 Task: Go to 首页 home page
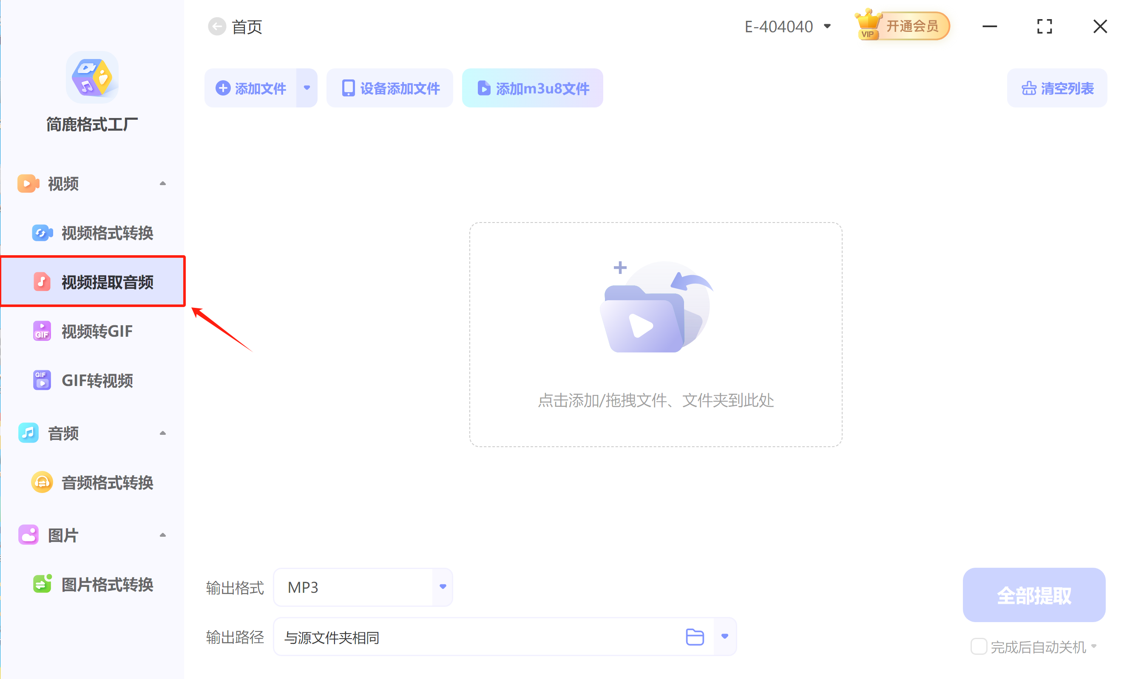click(x=247, y=26)
